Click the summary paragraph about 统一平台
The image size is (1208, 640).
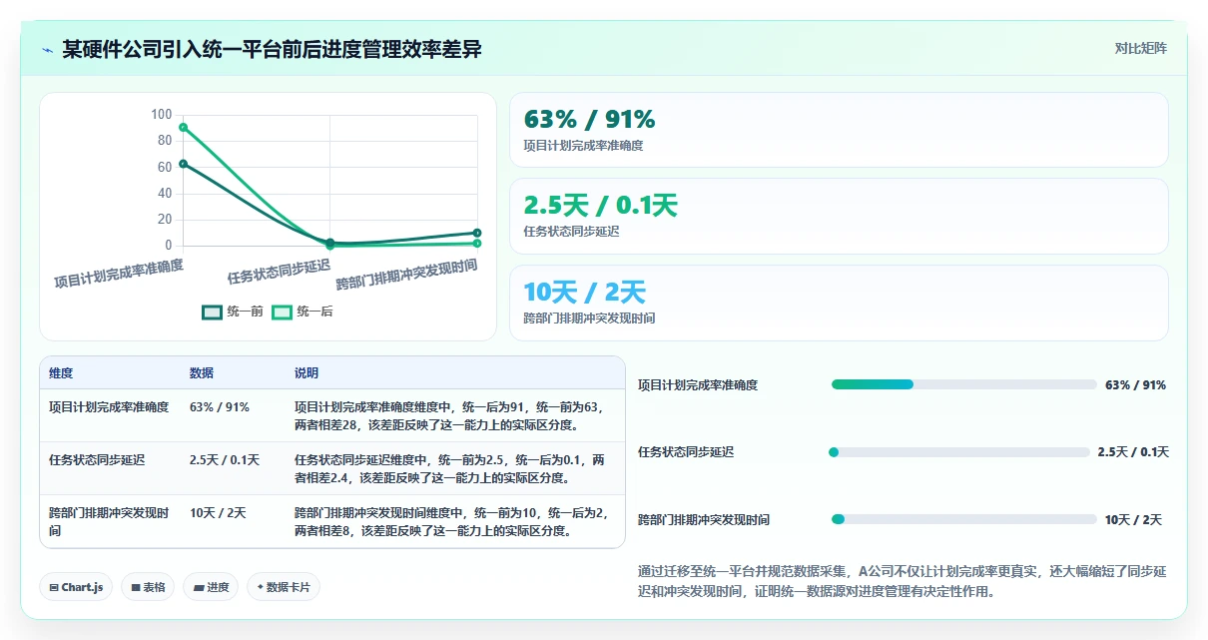(x=903, y=581)
